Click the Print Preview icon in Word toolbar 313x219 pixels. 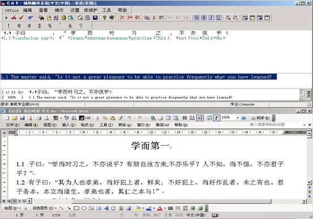coord(46,118)
